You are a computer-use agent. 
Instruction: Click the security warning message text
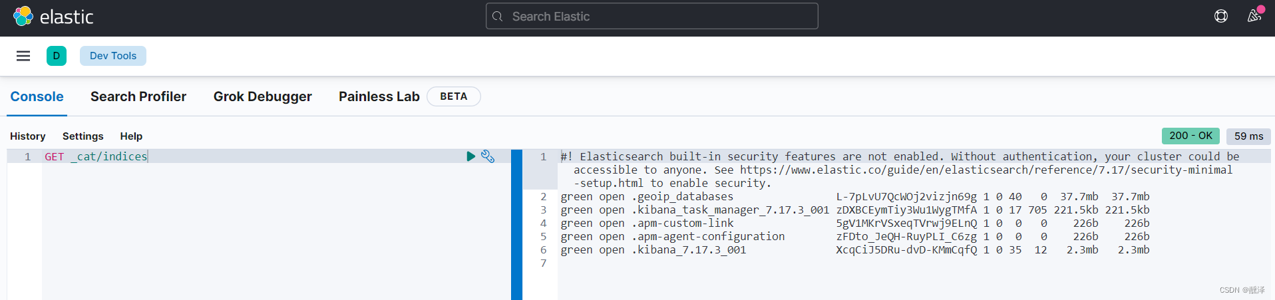point(900,170)
